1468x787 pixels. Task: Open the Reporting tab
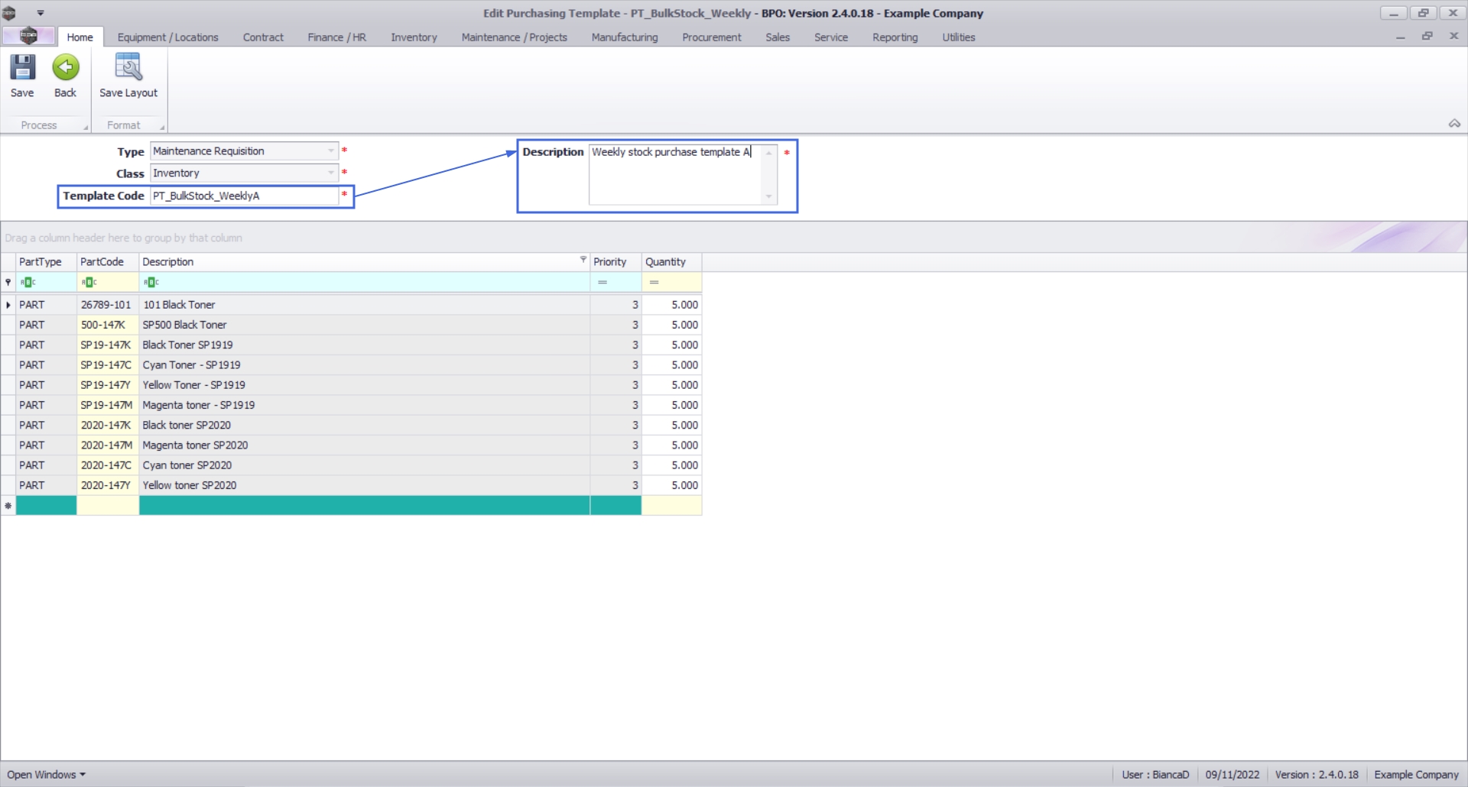(895, 37)
